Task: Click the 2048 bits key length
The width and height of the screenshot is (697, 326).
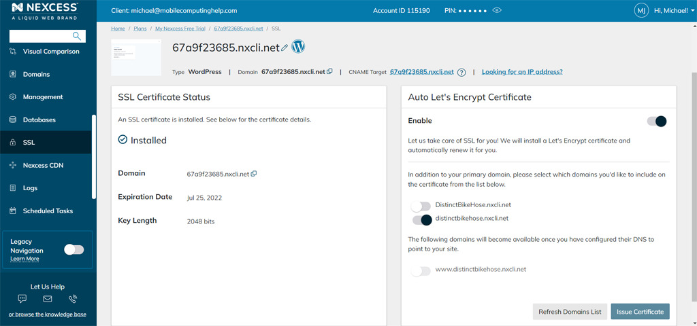Action: click(x=201, y=221)
